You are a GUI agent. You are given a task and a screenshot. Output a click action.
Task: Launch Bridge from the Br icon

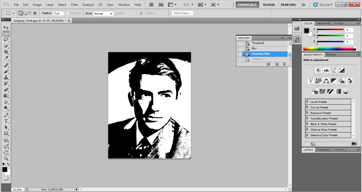coord(151,5)
